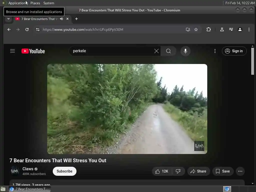This screenshot has width=256, height=192.
Task: Dislike the video with thumbs down
Action: coord(178,171)
